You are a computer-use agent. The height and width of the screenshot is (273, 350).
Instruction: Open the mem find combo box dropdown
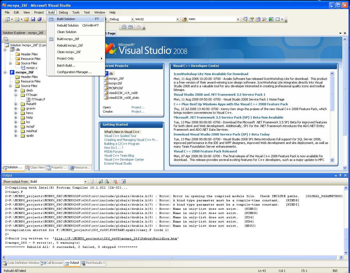[238, 19]
